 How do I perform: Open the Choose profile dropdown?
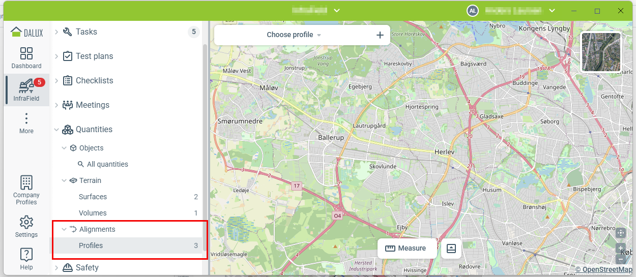(x=294, y=35)
